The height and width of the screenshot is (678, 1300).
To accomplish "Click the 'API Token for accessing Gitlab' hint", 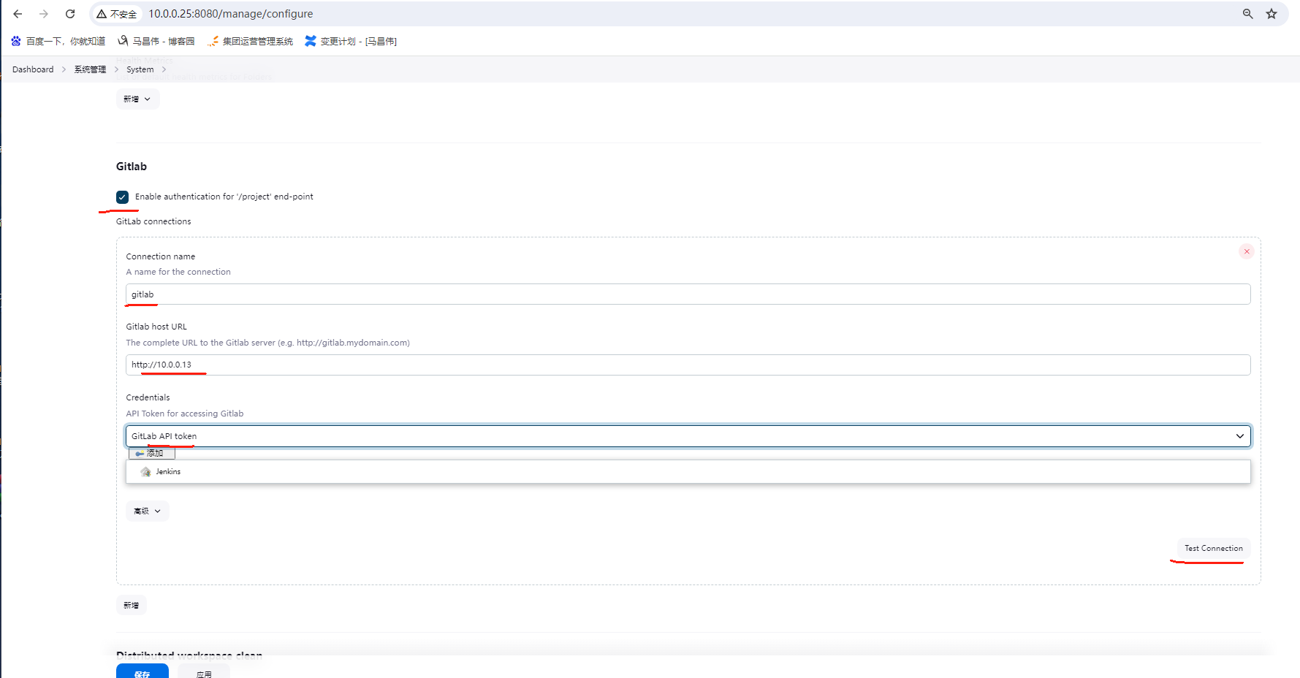I will [185, 414].
